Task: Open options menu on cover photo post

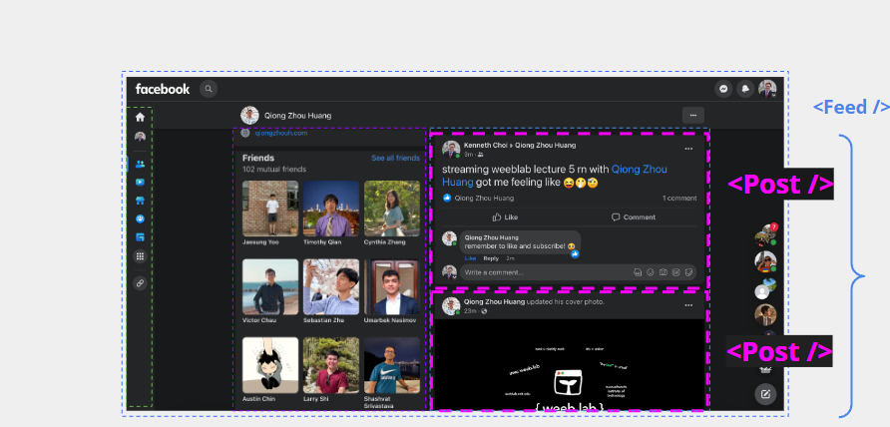Action: coord(688,301)
